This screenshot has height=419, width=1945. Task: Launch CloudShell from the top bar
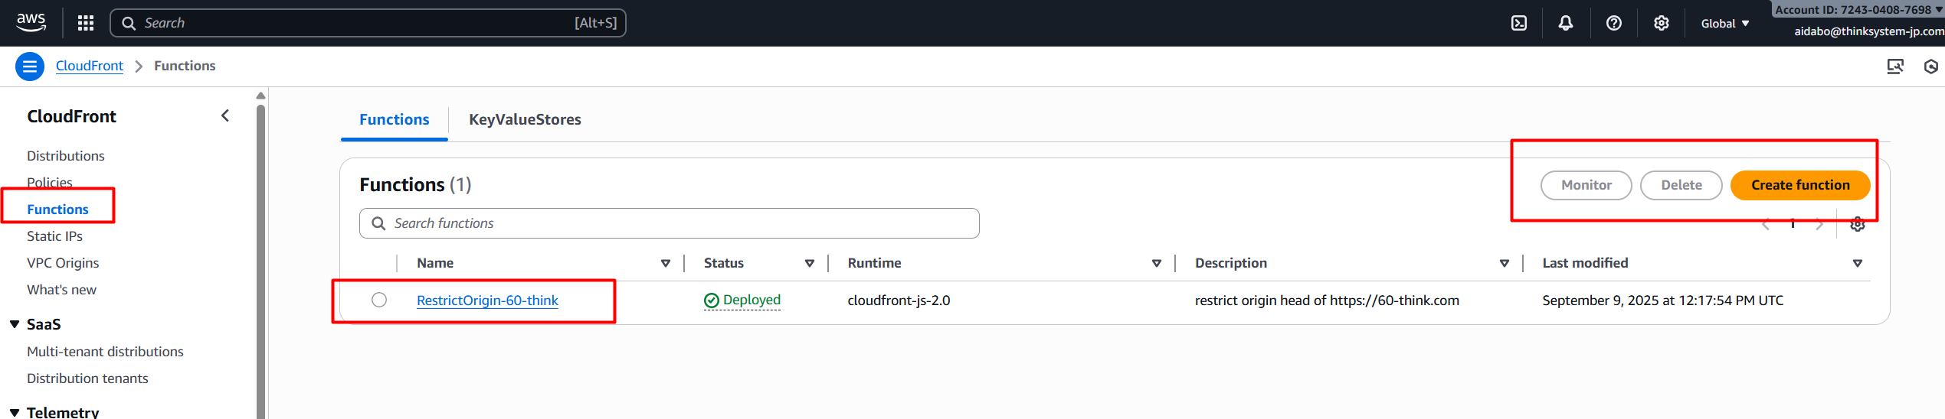1518,23
